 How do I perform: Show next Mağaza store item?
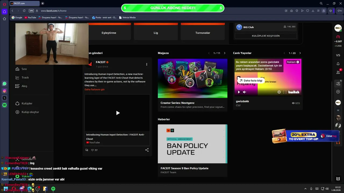(225, 53)
